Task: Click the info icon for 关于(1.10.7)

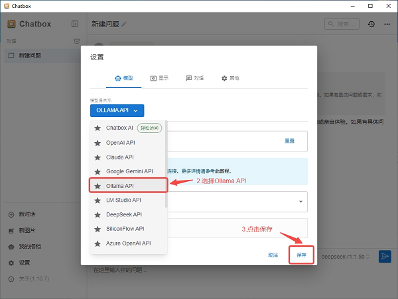Action: pos(11,279)
